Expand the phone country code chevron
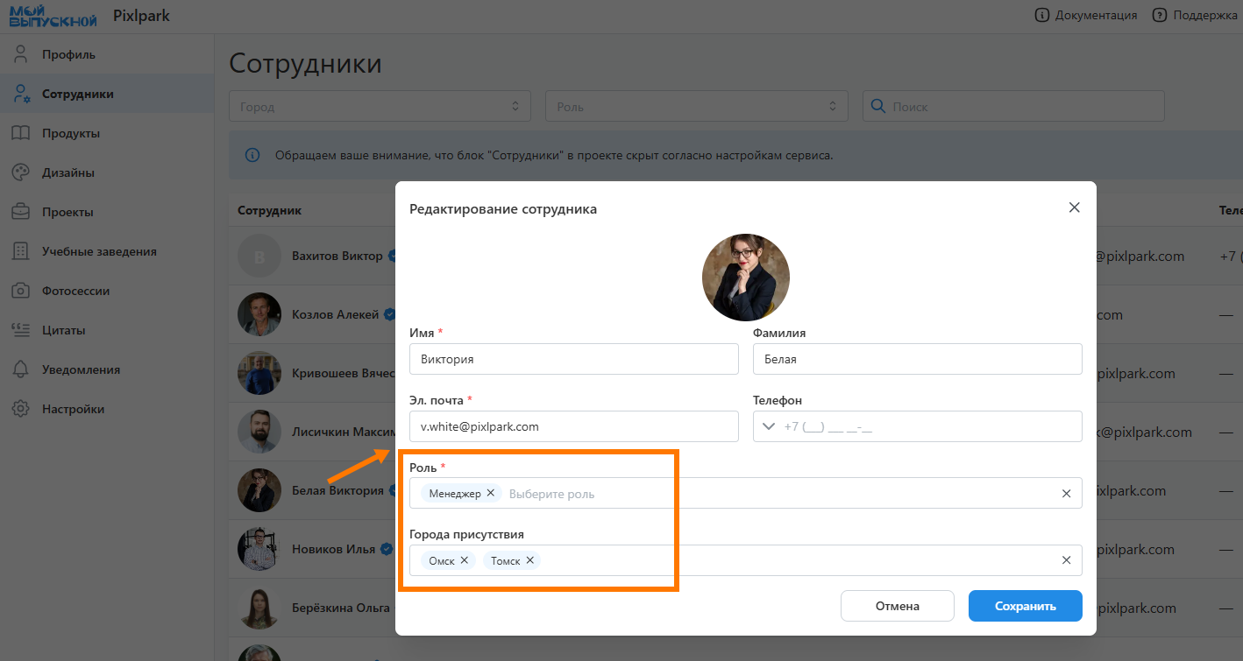This screenshot has height=661, width=1243. (769, 426)
